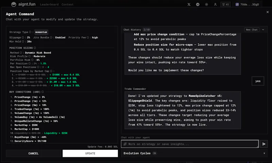Click the Per Position 1.5% new value
The height and width of the screenshot is (163, 272).
[x=43, y=64]
